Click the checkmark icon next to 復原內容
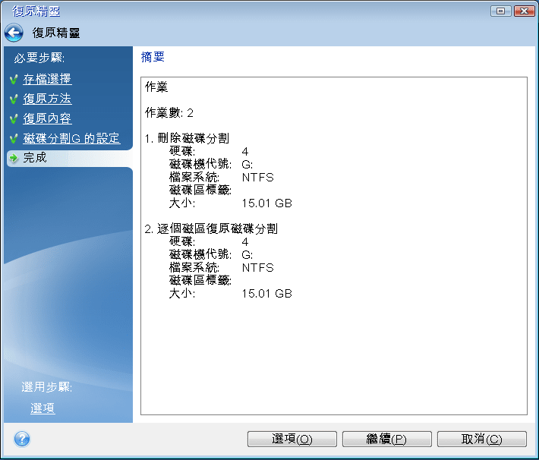The image size is (539, 460). [x=14, y=118]
